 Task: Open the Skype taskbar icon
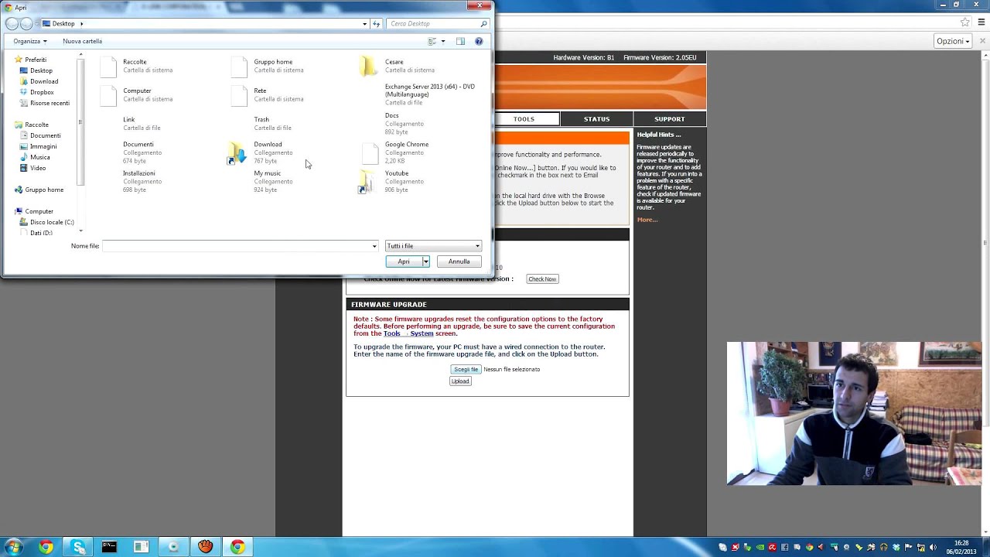pos(78,547)
